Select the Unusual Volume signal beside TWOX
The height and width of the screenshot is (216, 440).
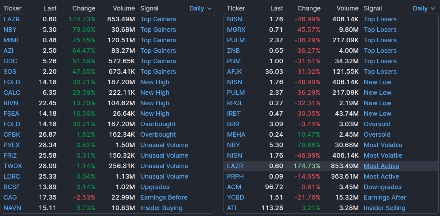(x=164, y=166)
